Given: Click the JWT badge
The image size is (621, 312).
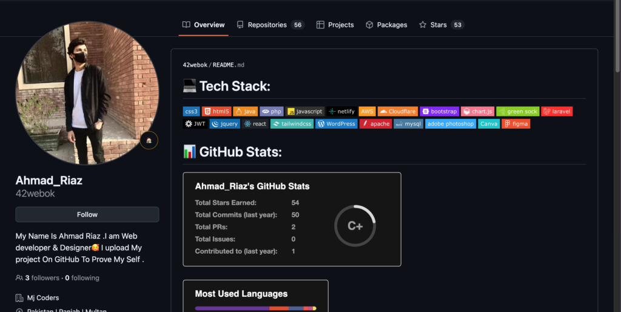Looking at the screenshot, I should [195, 124].
